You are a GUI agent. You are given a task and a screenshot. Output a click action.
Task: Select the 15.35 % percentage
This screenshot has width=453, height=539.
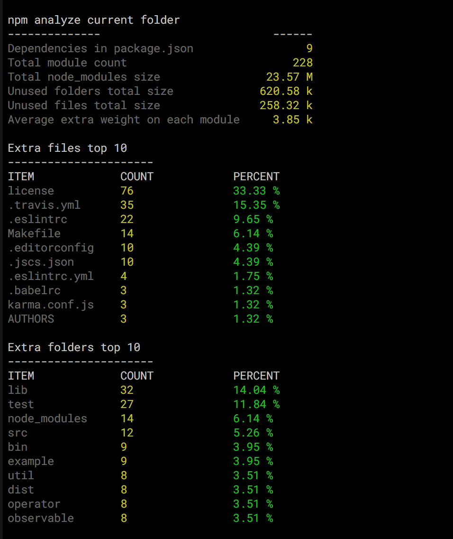point(256,205)
